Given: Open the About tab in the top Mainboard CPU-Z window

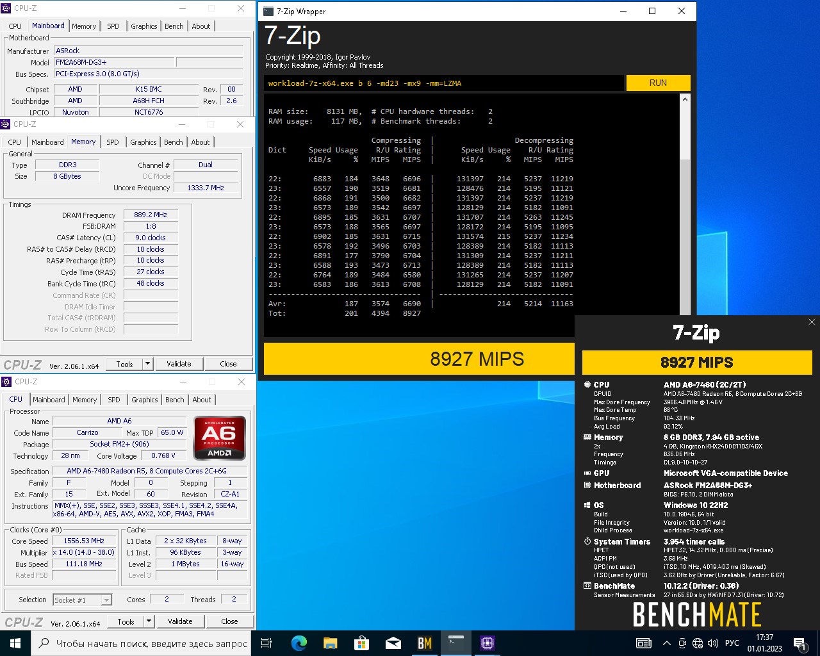Looking at the screenshot, I should [x=201, y=26].
